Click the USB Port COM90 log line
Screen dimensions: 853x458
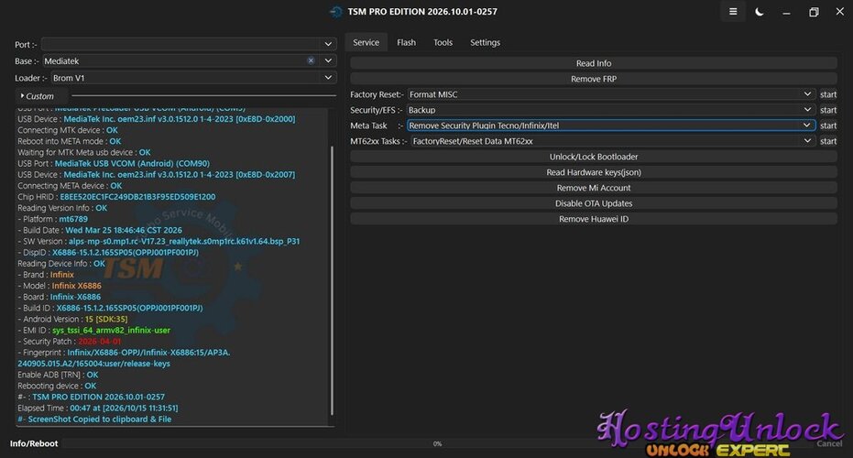pos(114,163)
